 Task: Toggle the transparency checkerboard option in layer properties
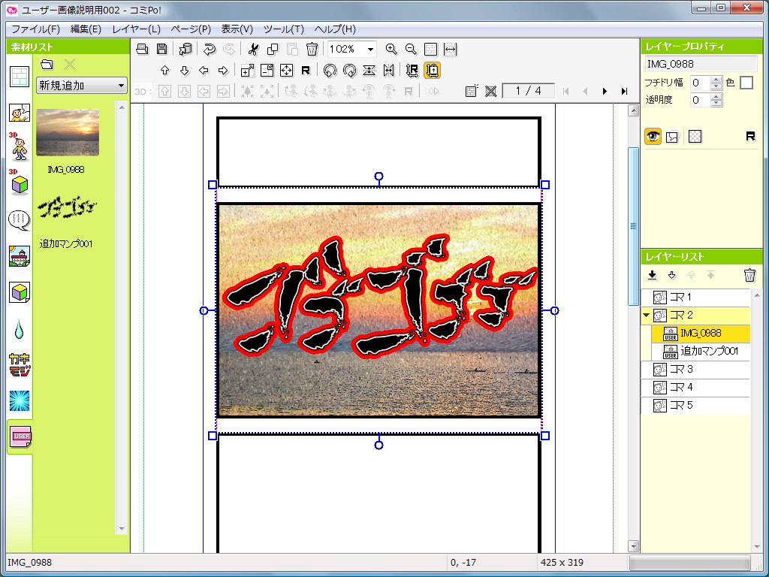pos(695,136)
